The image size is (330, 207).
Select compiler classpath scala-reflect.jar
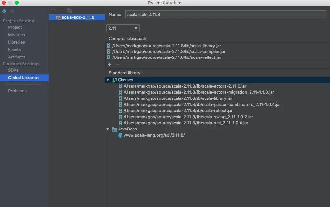(167, 57)
